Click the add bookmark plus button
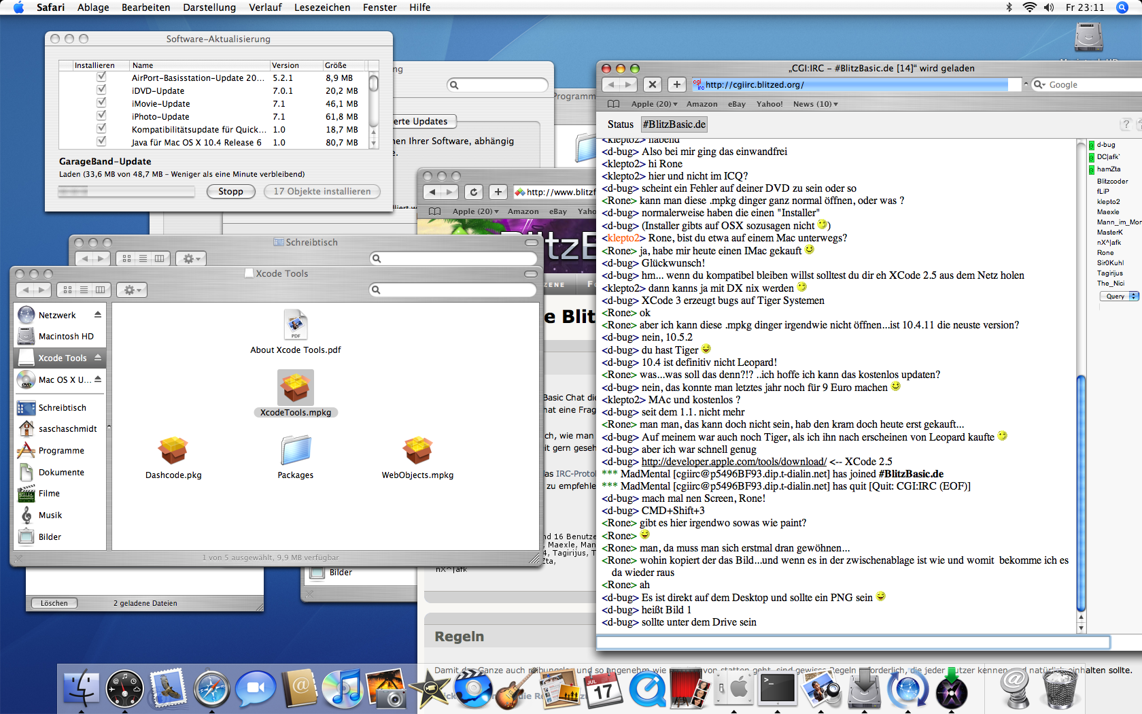Image resolution: width=1142 pixels, height=714 pixels. point(676,84)
